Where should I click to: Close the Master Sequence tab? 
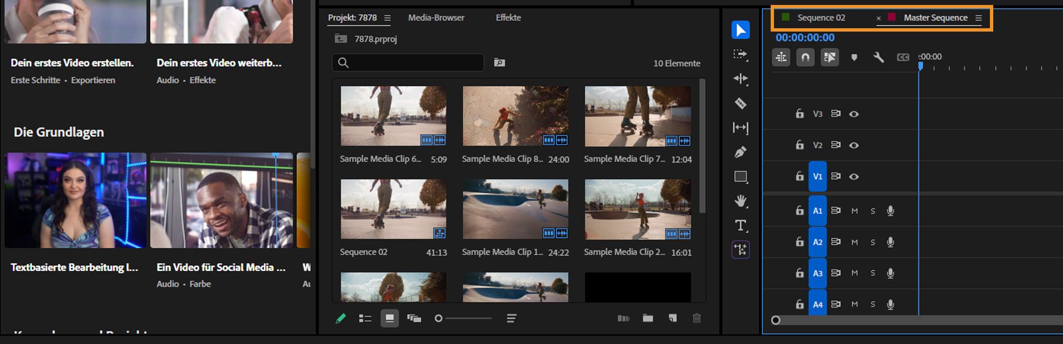tap(879, 18)
